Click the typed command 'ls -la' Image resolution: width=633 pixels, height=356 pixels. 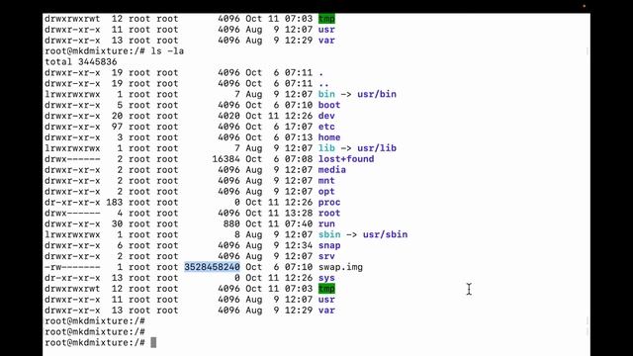click(x=167, y=51)
